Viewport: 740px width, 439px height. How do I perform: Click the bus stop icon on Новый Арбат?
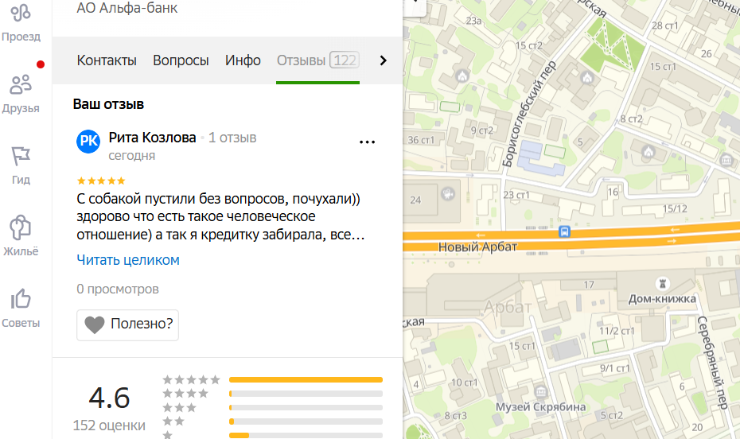tap(564, 231)
